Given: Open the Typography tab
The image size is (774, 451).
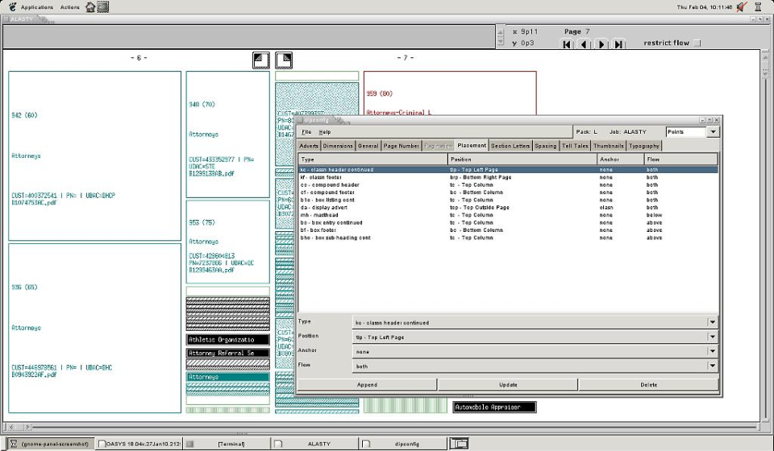Looking at the screenshot, I should pos(643,146).
